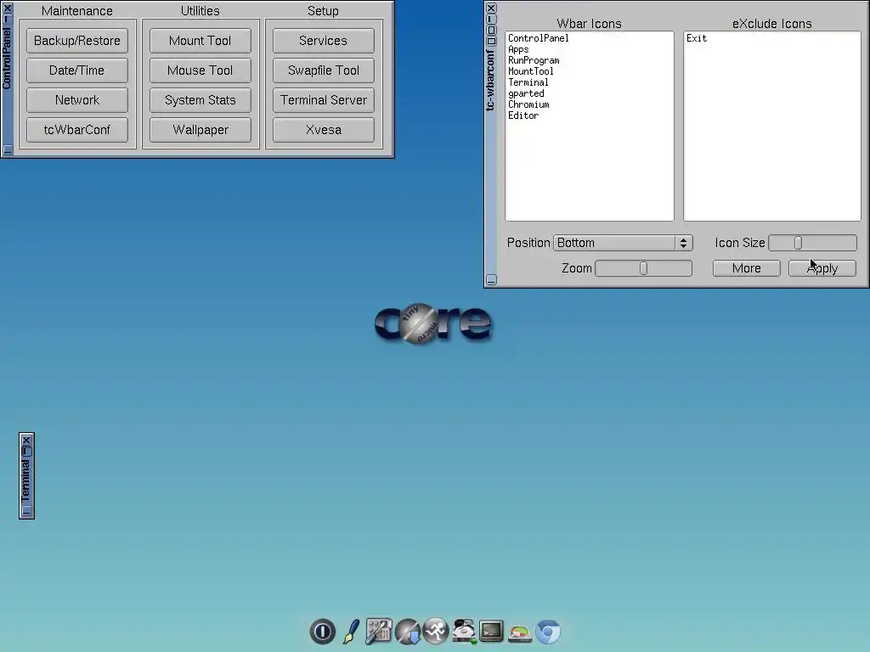Screen dimensions: 870x652
Task: Click the tcWbarConf button
Action: point(77,130)
